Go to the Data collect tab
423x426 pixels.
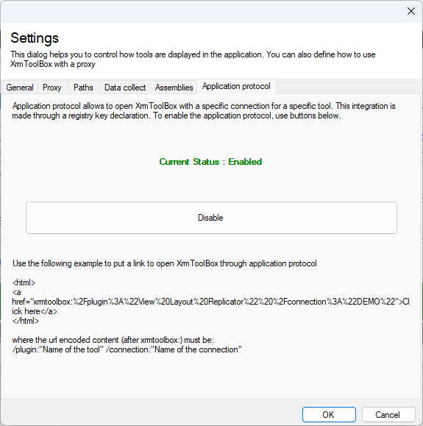click(125, 88)
